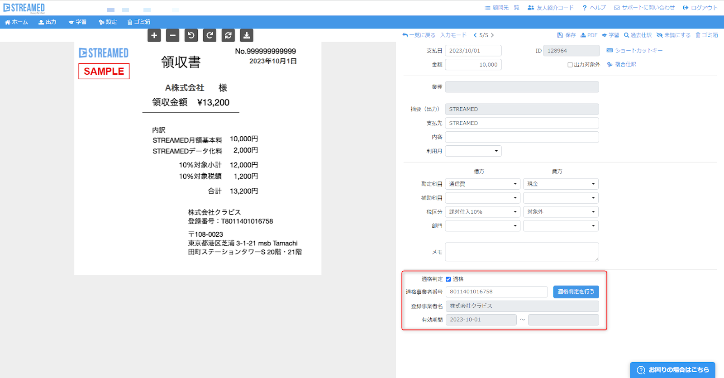724x378 pixels.
Task: Click the メモ text area
Action: [522, 252]
